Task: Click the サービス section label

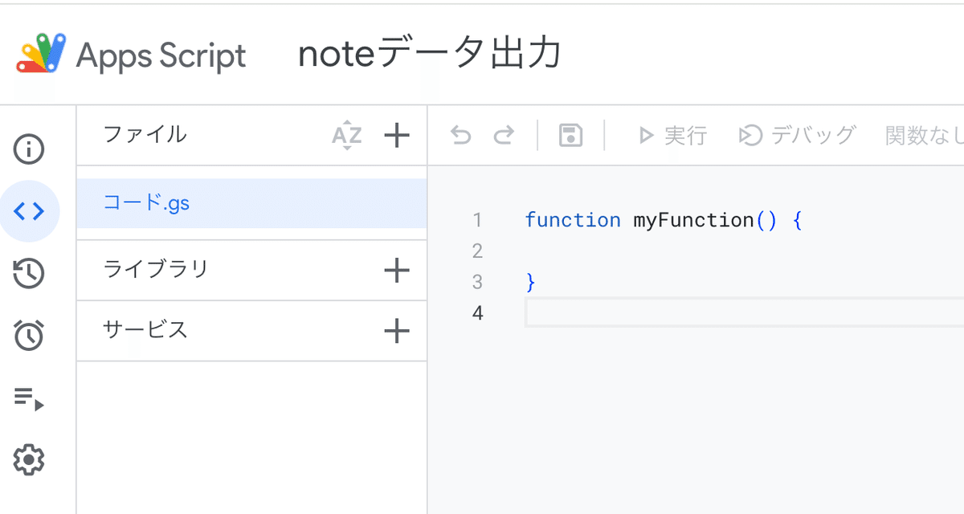Action: coord(145,329)
